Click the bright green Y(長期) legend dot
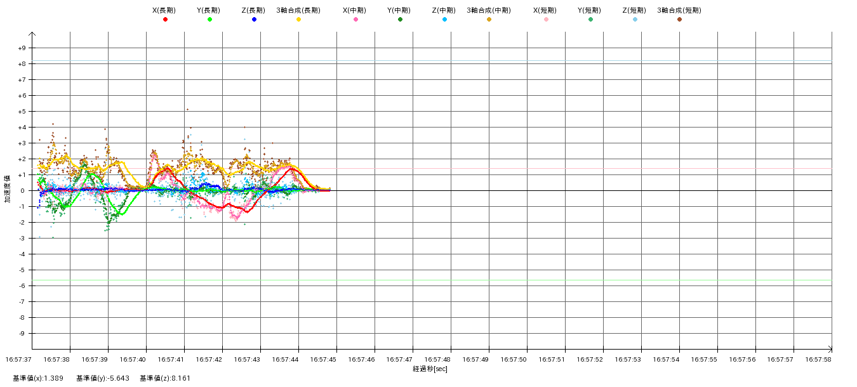 point(209,20)
